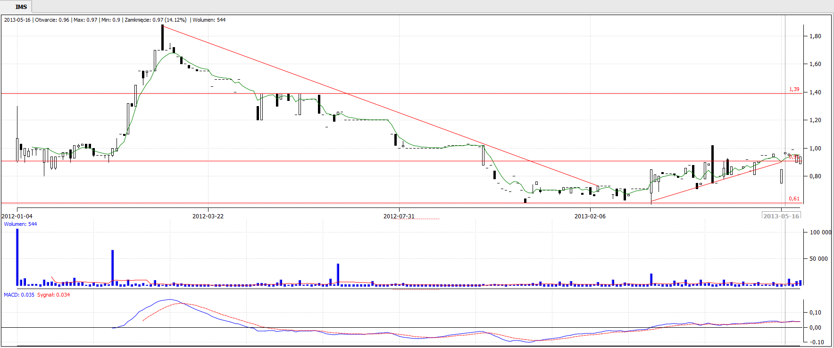
Task: Click the blue Wolumen: 544 panel label
Action: 20,224
